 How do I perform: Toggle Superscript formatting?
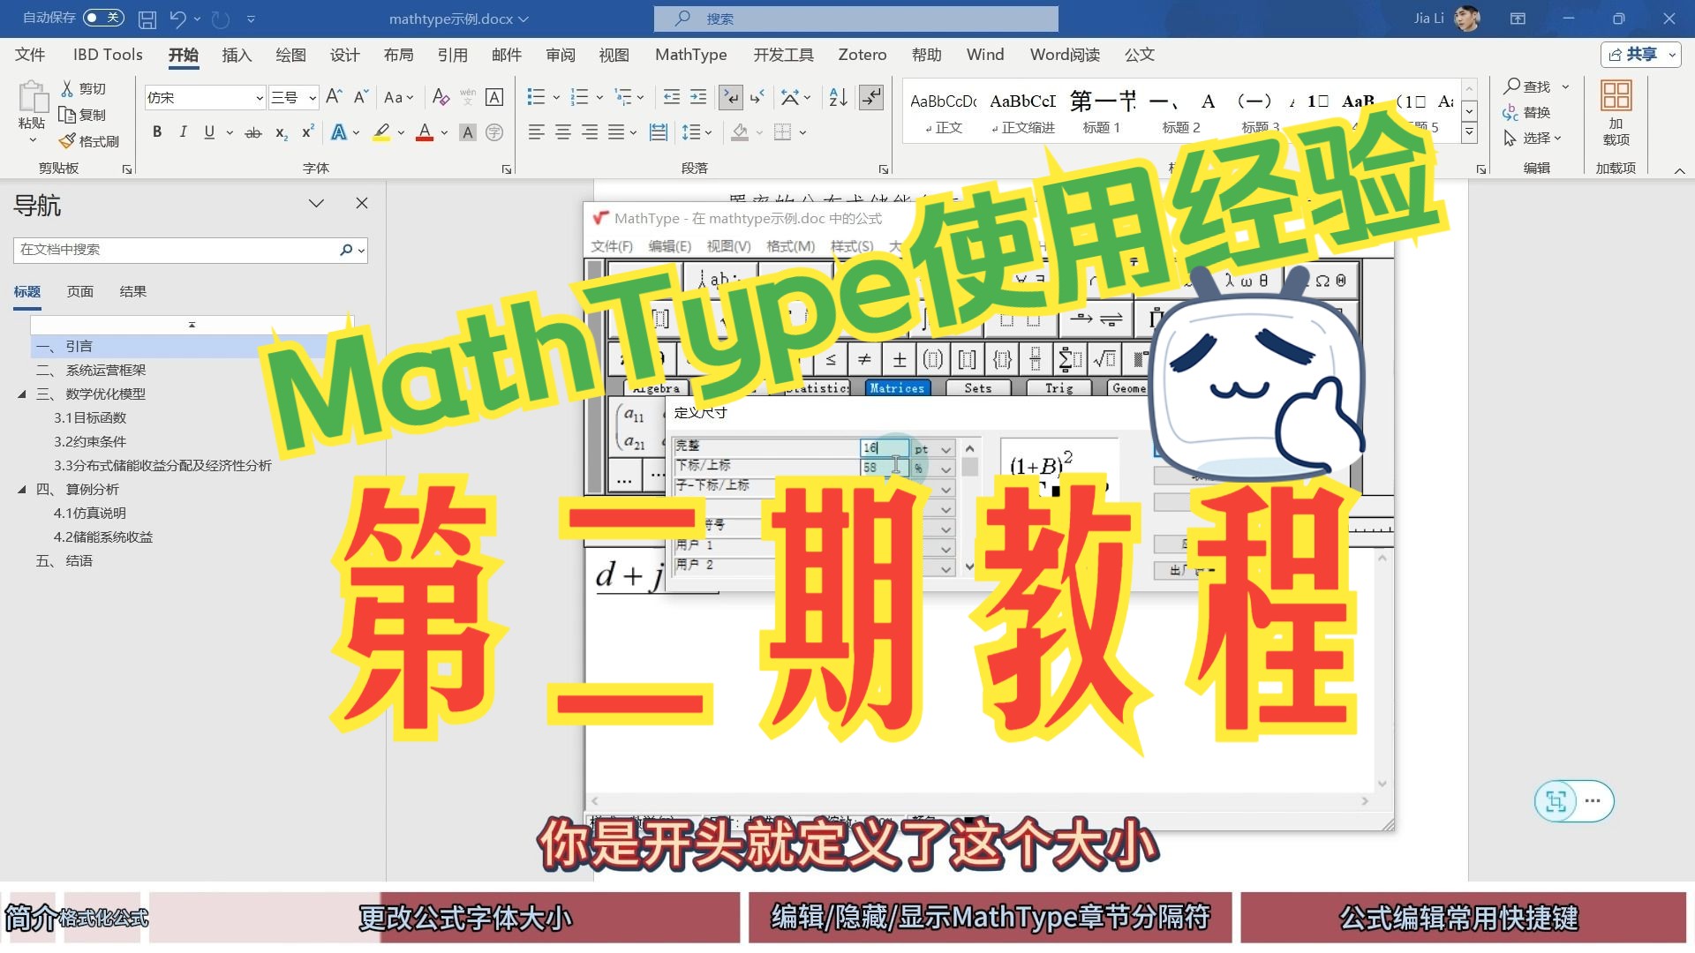tap(307, 132)
